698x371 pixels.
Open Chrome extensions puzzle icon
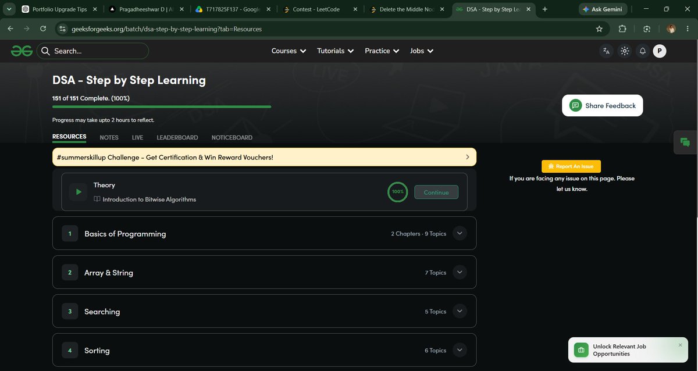622,28
